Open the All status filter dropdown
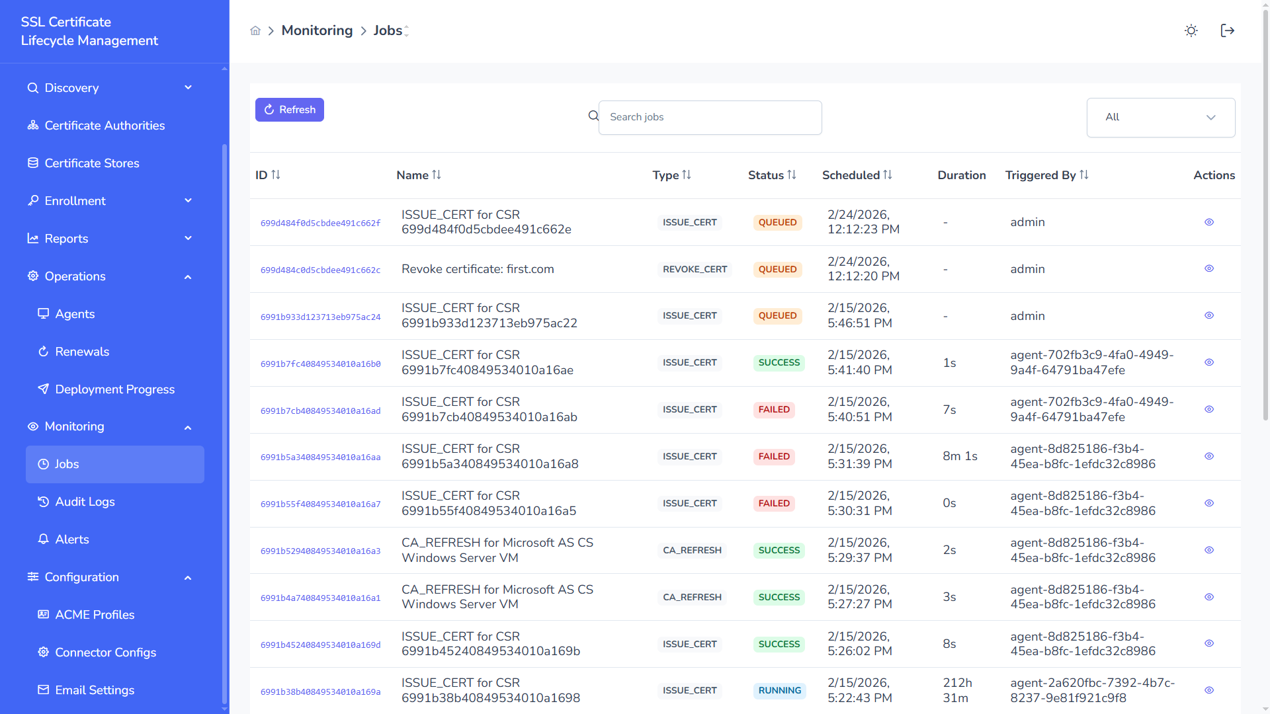 (x=1160, y=118)
